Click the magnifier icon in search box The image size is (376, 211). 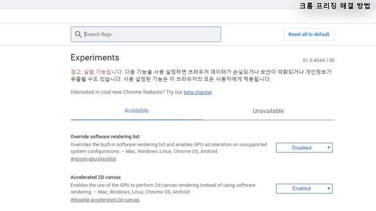78,34
